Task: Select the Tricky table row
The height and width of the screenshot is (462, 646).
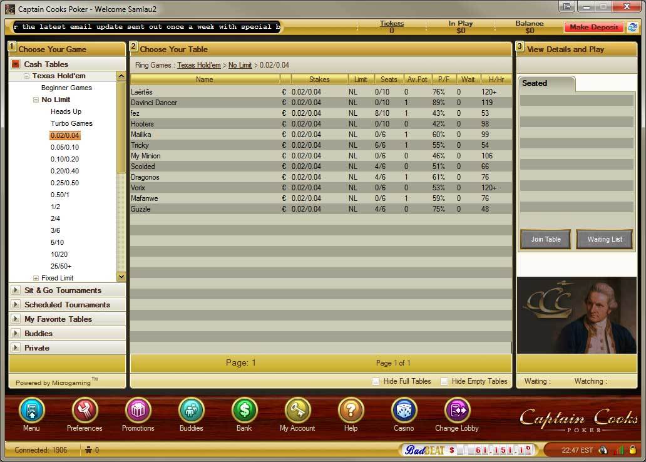Action: click(x=321, y=145)
